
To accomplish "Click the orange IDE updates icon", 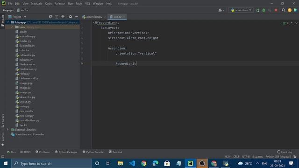I will click(290, 10).
